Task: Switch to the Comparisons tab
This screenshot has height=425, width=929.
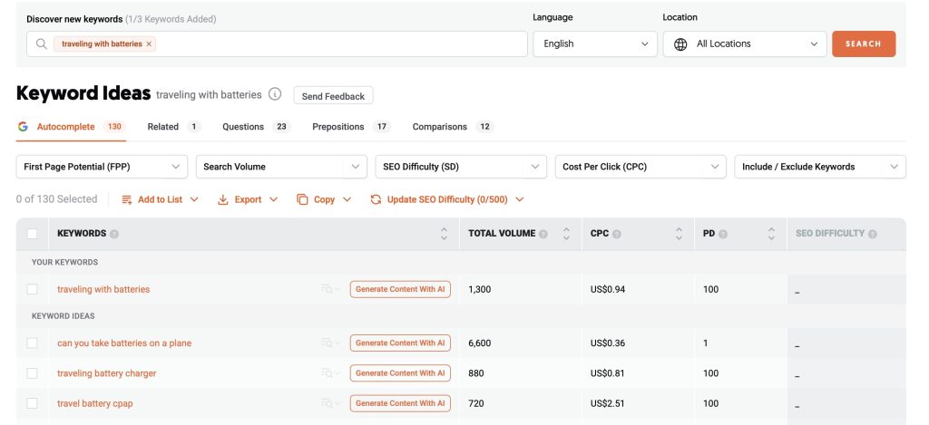Action: tap(440, 127)
